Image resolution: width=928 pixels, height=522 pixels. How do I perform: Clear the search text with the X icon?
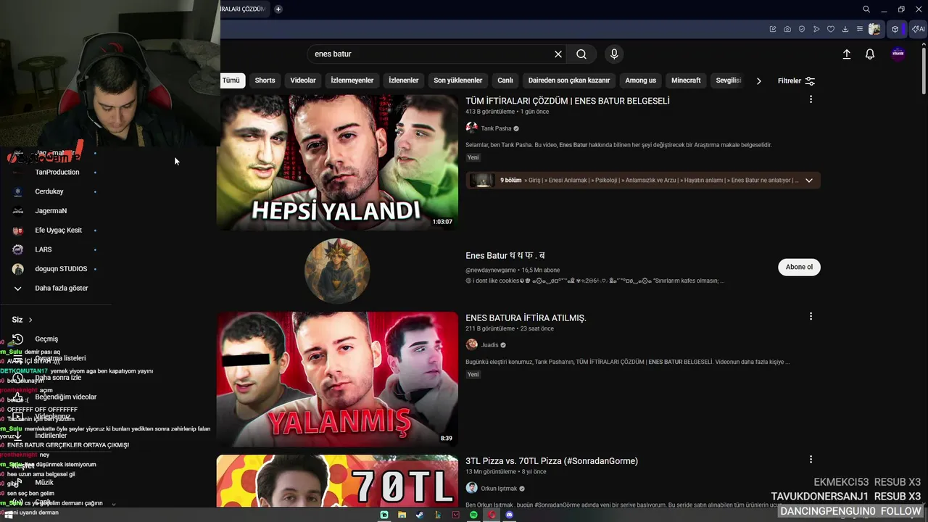click(558, 54)
